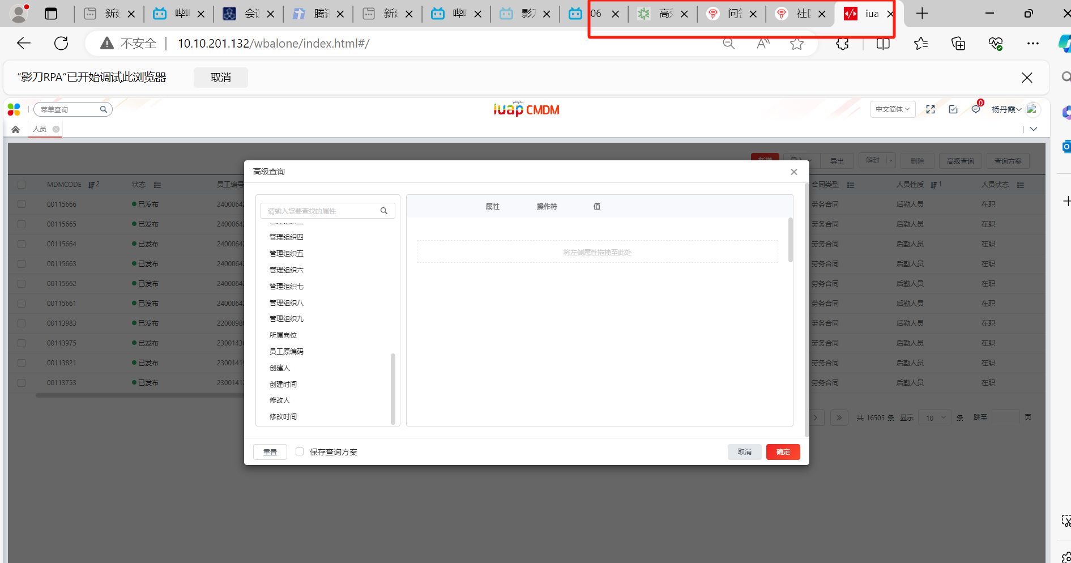Select 管理组织五 from the attribute list
Image resolution: width=1071 pixels, height=563 pixels.
click(x=287, y=254)
